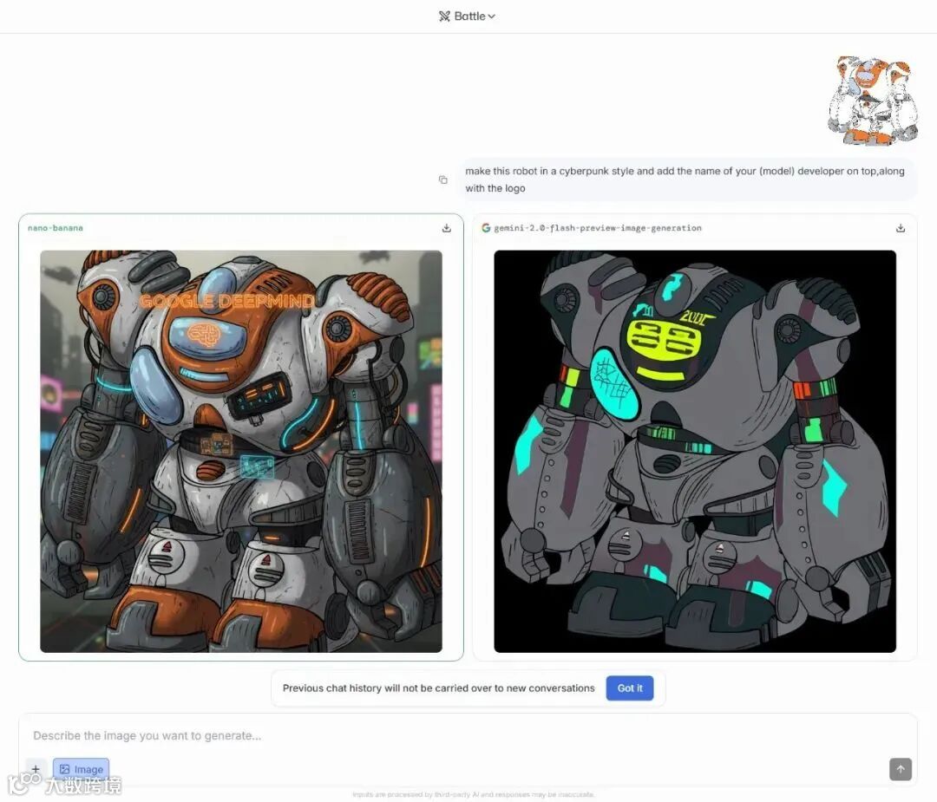The image size is (937, 802).
Task: Click the third-party AI disclaimer text
Action: (x=474, y=794)
